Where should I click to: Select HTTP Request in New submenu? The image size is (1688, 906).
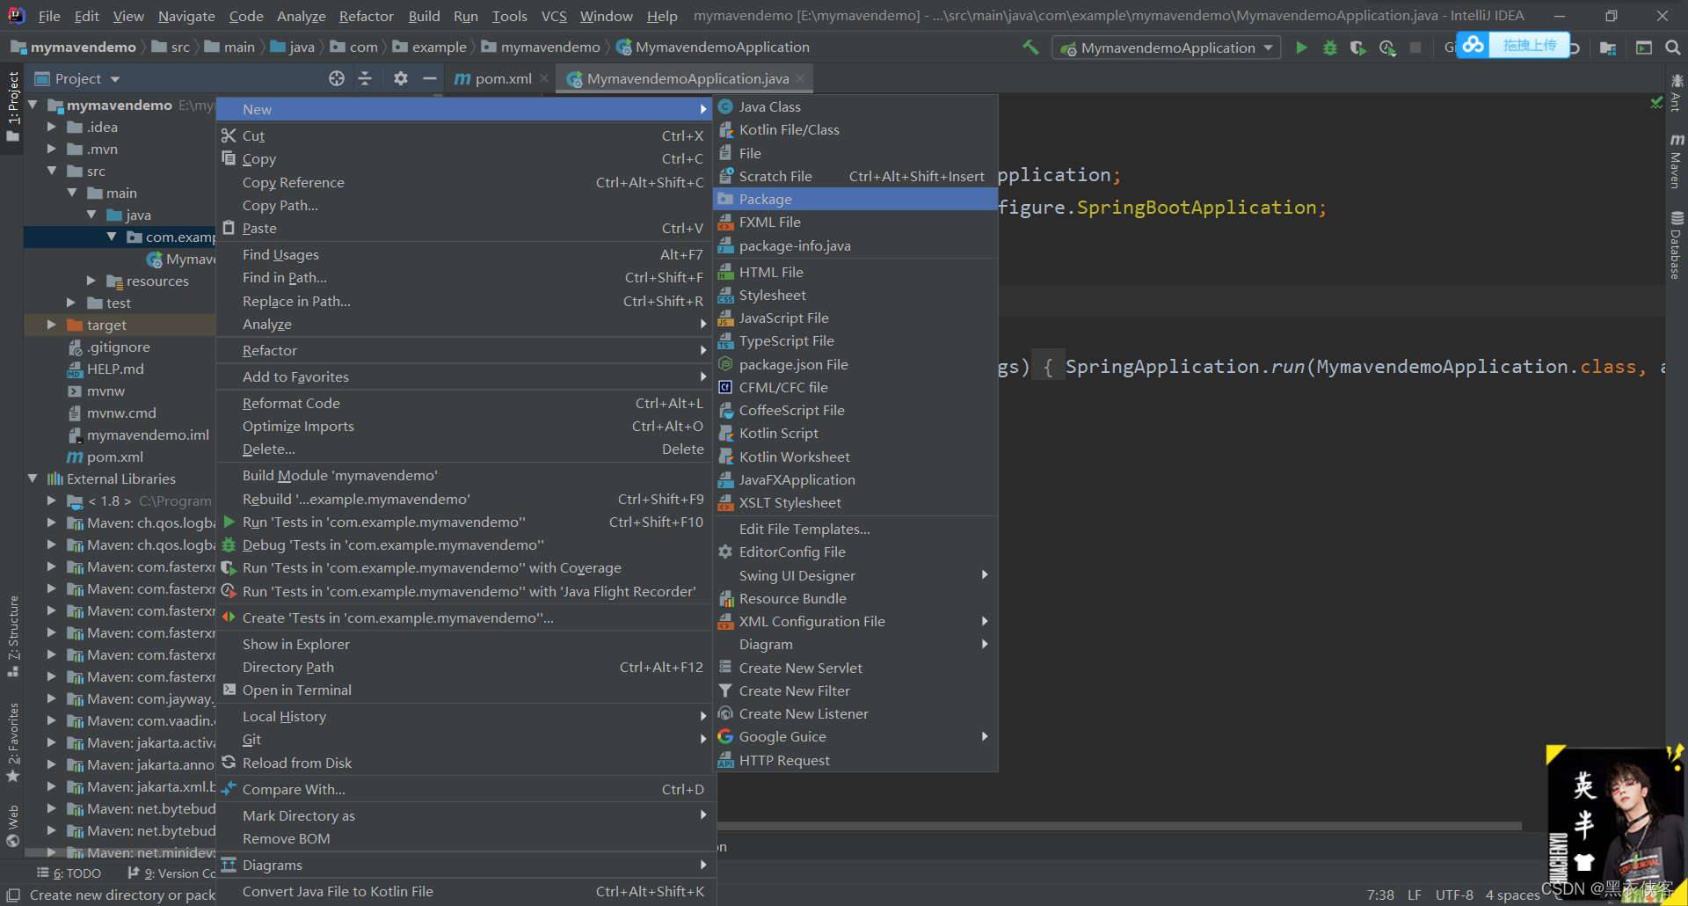click(x=855, y=760)
